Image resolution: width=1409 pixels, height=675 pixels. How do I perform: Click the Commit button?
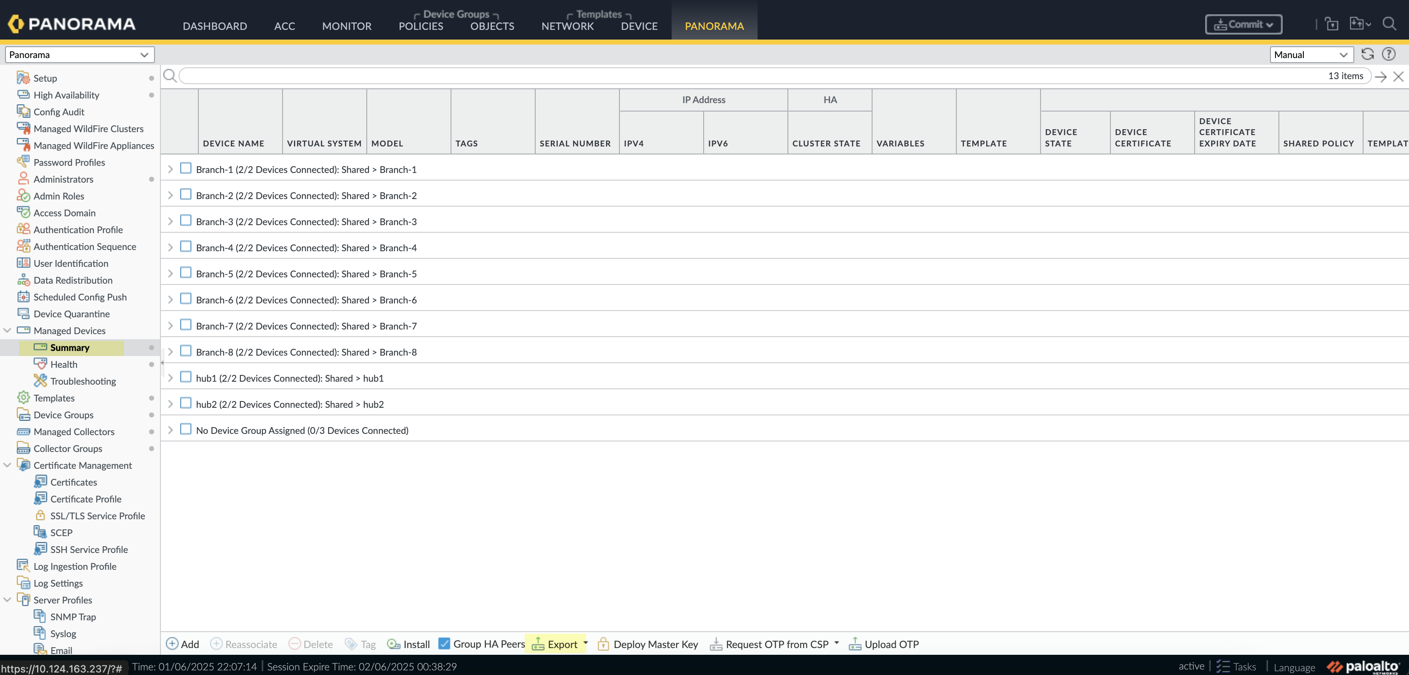point(1243,24)
